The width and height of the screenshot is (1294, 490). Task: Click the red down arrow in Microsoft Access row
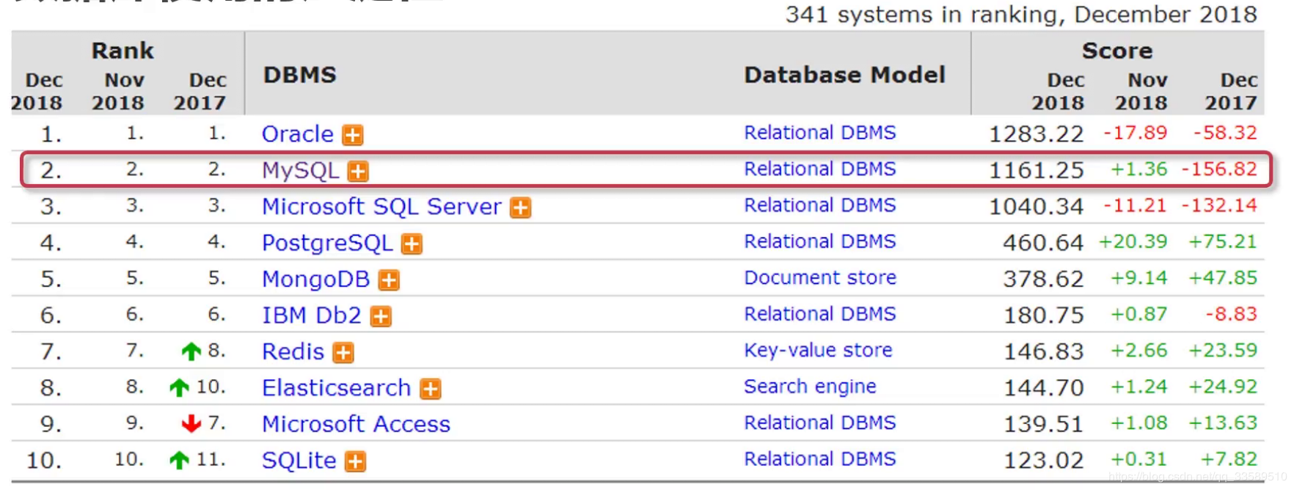(x=191, y=423)
